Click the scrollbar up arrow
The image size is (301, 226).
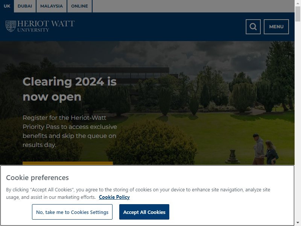pos(298,3)
